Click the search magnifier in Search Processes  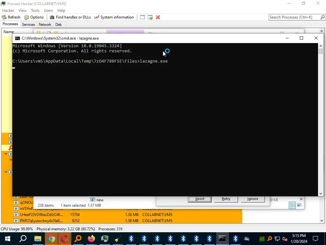322,17
